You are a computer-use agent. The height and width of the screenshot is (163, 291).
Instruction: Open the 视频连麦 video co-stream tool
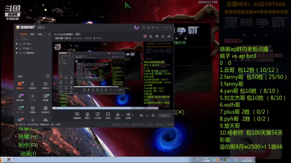pyautogui.click(x=20, y=97)
